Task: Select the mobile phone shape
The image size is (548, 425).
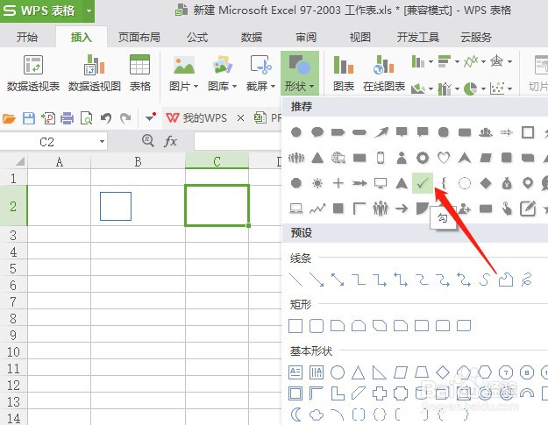Action: click(381, 158)
